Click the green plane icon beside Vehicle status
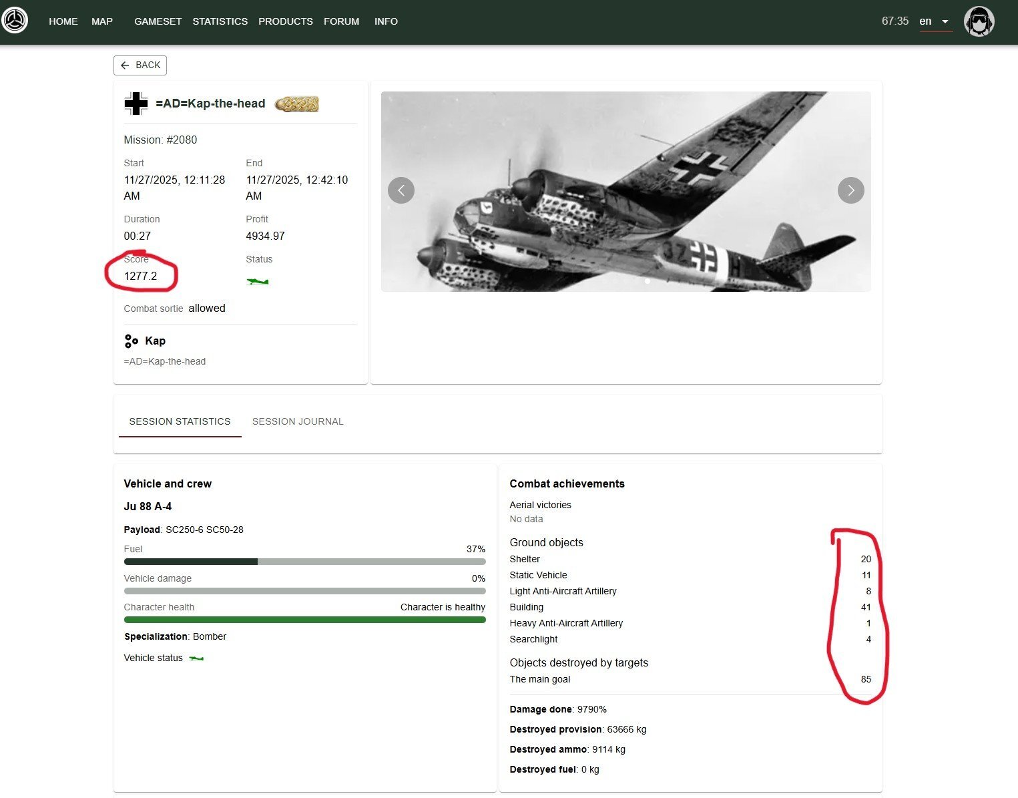Screen dimensions: 1018x798 click(198, 658)
